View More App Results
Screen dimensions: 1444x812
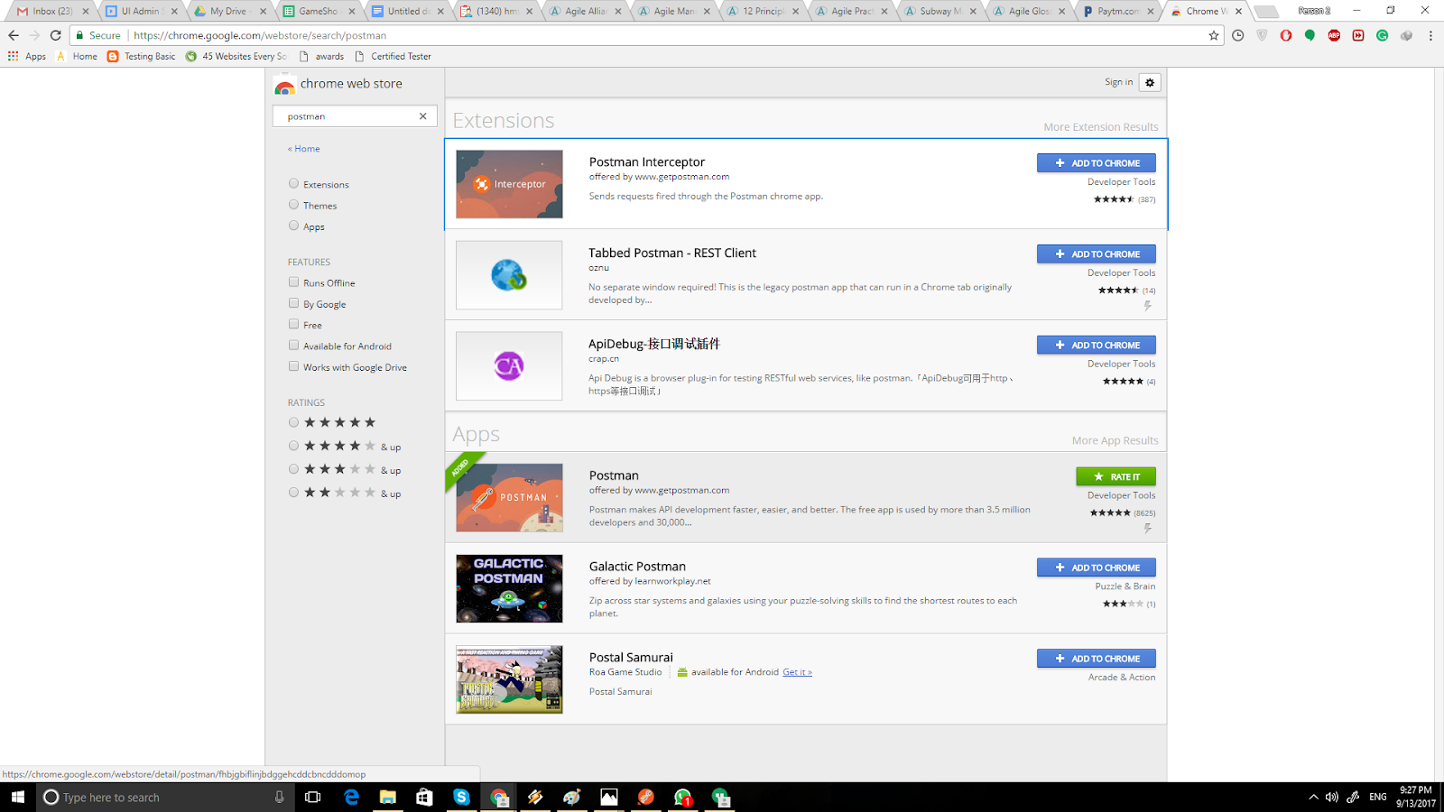(x=1115, y=440)
